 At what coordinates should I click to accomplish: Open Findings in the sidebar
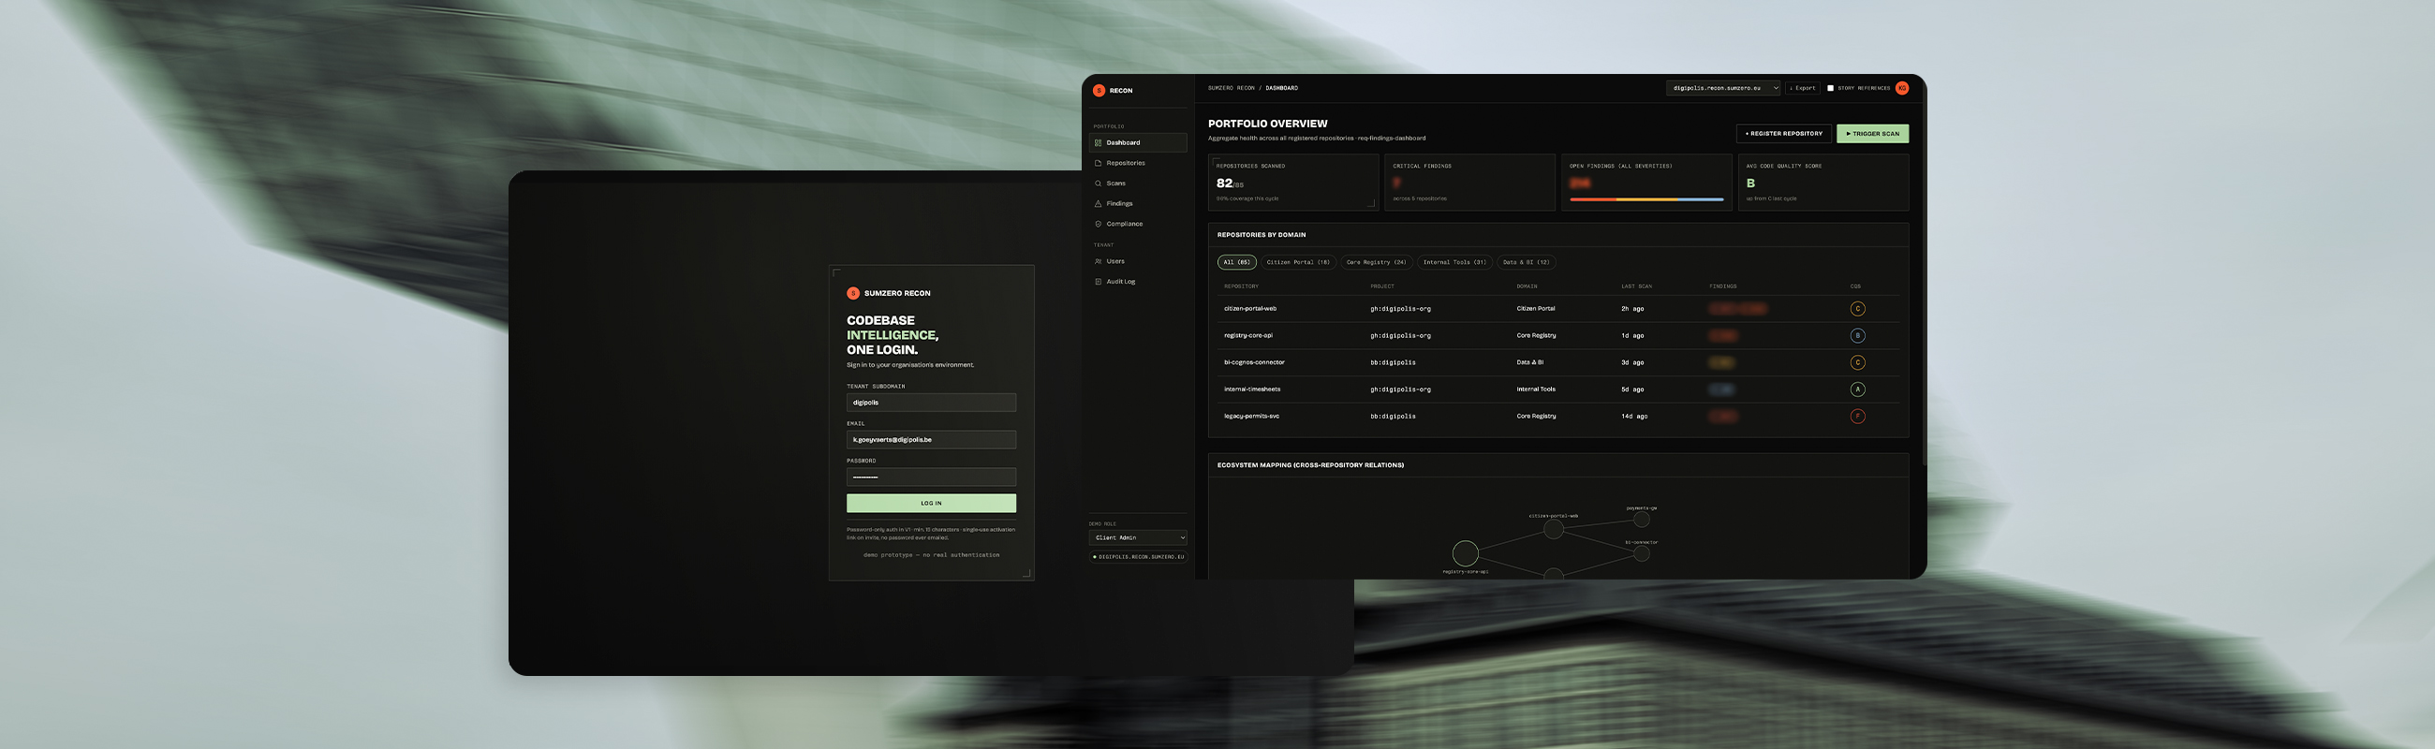pyautogui.click(x=1137, y=204)
